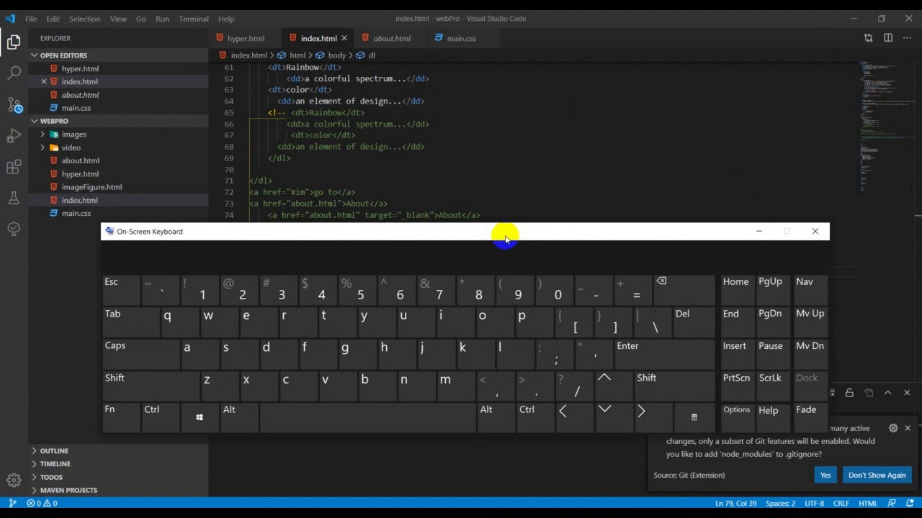Image resolution: width=922 pixels, height=518 pixels.
Task: Click the panel lock icon
Action: (x=849, y=393)
